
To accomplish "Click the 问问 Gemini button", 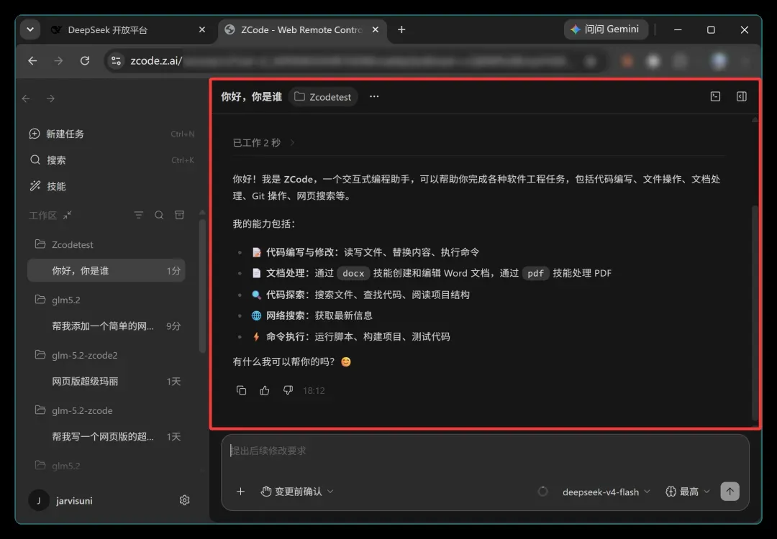I will [606, 29].
